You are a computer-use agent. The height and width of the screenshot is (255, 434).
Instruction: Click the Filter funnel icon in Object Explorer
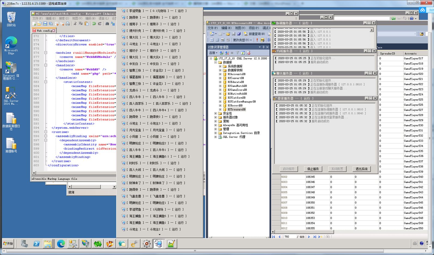pos(237,53)
